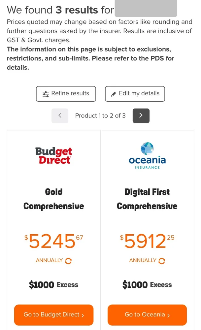The width and height of the screenshot is (201, 330).
Task: Switch the ANNUALLY label for Budget Direct
Action: pyautogui.click(x=49, y=260)
